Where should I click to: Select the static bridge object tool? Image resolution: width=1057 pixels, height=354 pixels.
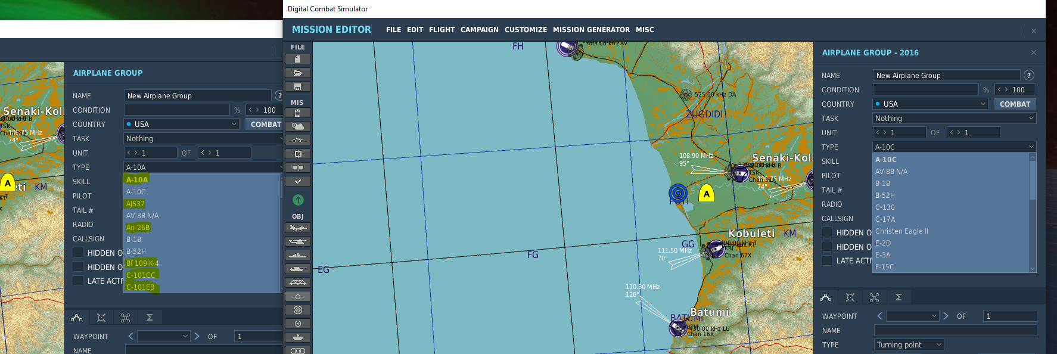(297, 282)
